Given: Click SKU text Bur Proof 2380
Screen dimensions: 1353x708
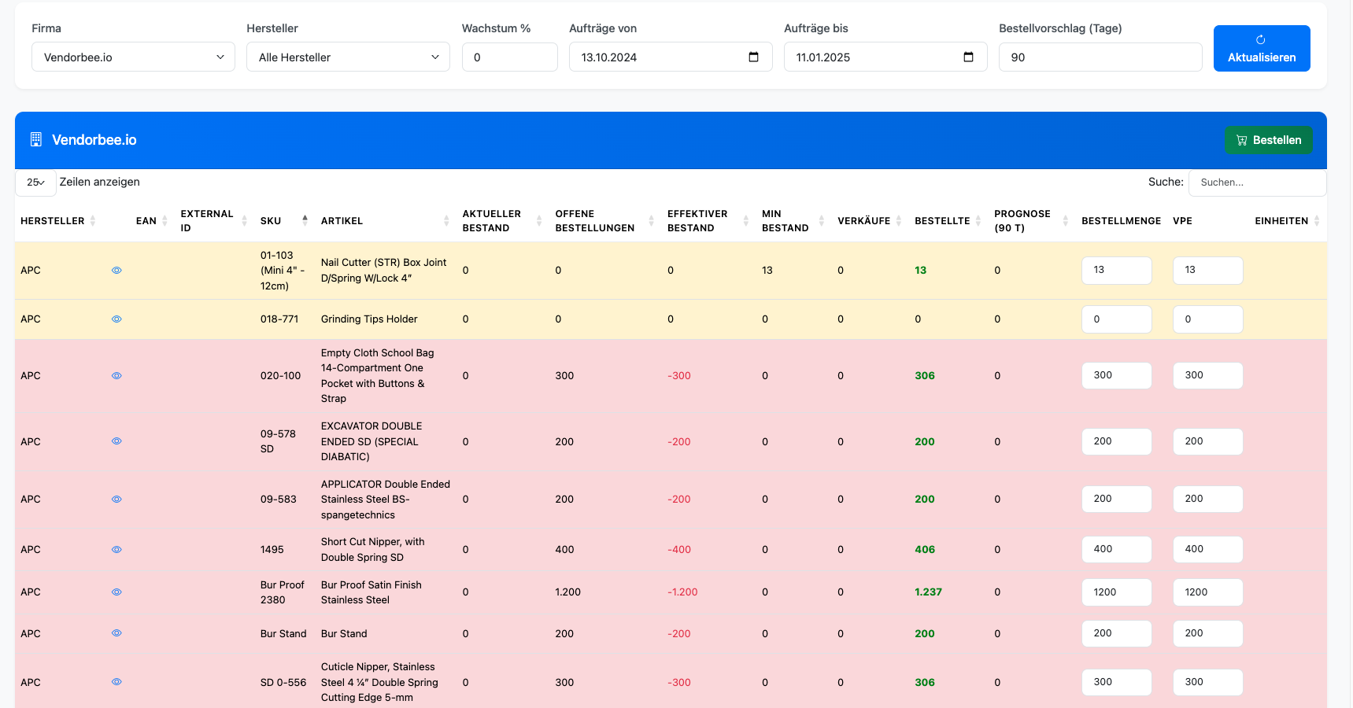Looking at the screenshot, I should pyautogui.click(x=282, y=592).
